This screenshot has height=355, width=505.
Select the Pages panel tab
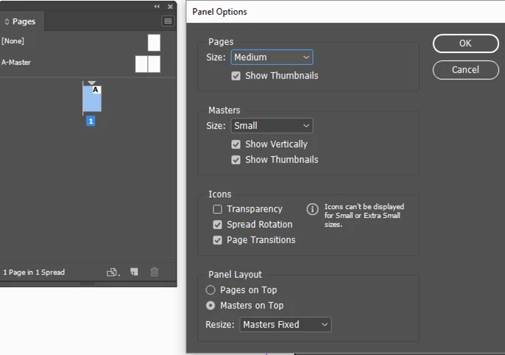(x=22, y=21)
